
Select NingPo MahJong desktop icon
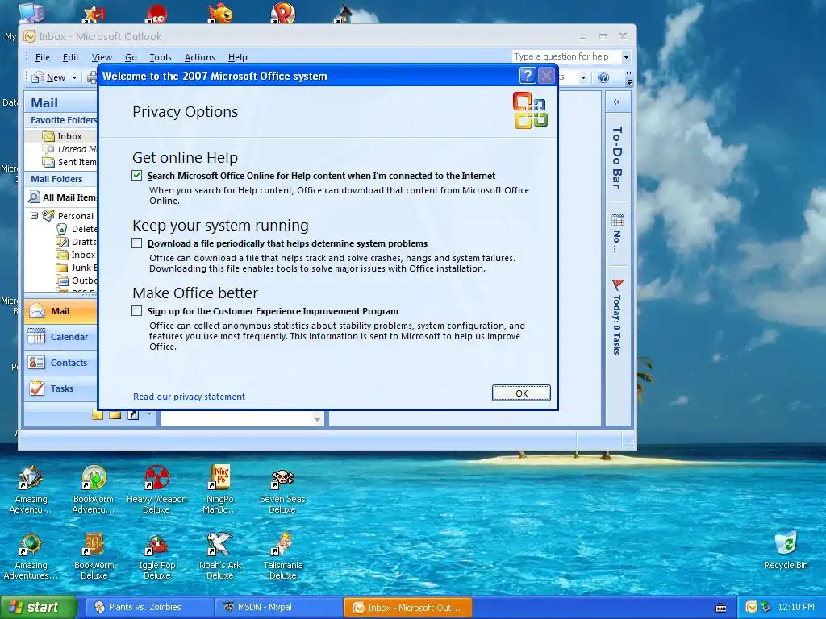coord(219,489)
